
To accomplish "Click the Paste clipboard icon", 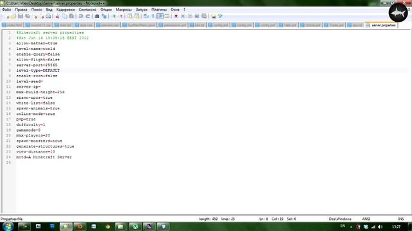I will (71, 16).
